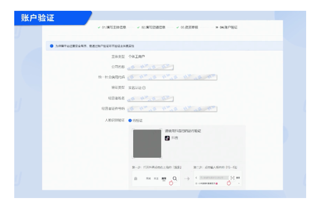Click the home icon in step one illustration

[x=136, y=178]
